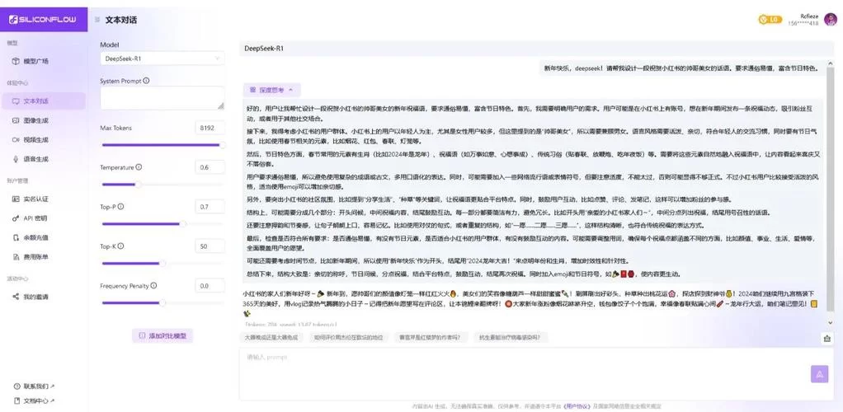Open 模型广场 via its cube icon
843x412 pixels.
(16, 61)
